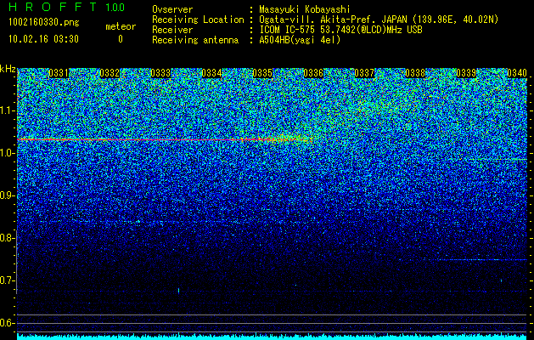Viewport: 534px width, 340px height.
Task: Click the 0335 time marker
Action: (x=262, y=73)
